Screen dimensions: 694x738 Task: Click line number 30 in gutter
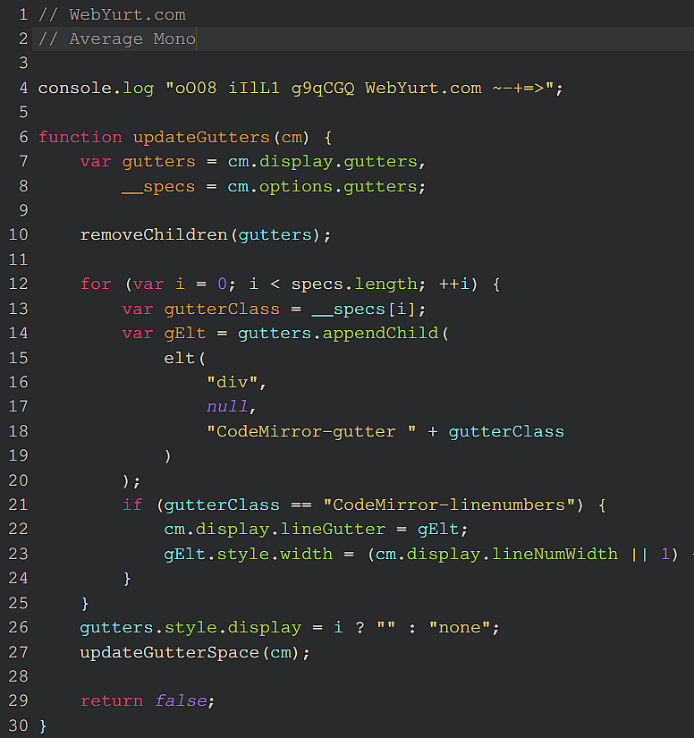pyautogui.click(x=19, y=725)
